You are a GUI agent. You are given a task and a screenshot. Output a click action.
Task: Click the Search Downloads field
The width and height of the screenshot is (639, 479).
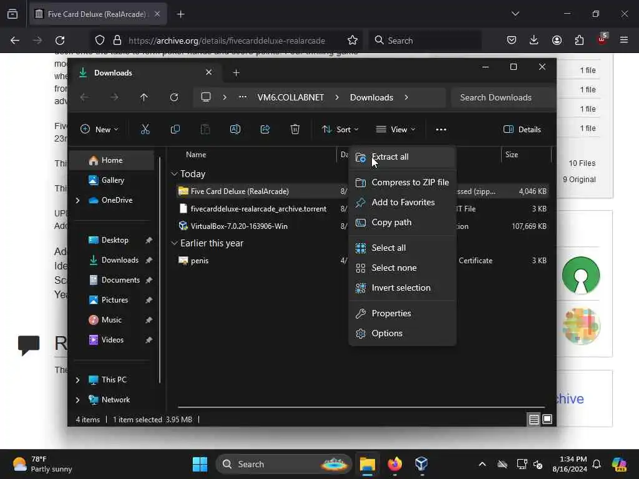click(504, 97)
